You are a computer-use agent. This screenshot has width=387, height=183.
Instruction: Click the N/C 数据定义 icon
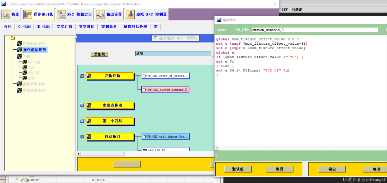(62, 15)
